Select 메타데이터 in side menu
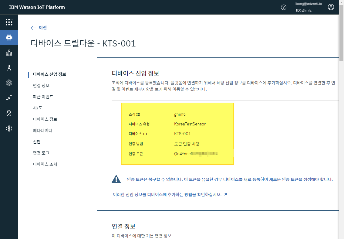Image resolution: width=344 pixels, height=239 pixels. click(42, 130)
